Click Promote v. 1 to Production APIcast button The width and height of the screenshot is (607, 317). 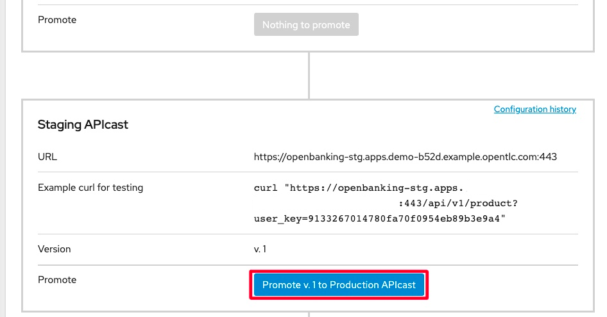[x=339, y=285]
